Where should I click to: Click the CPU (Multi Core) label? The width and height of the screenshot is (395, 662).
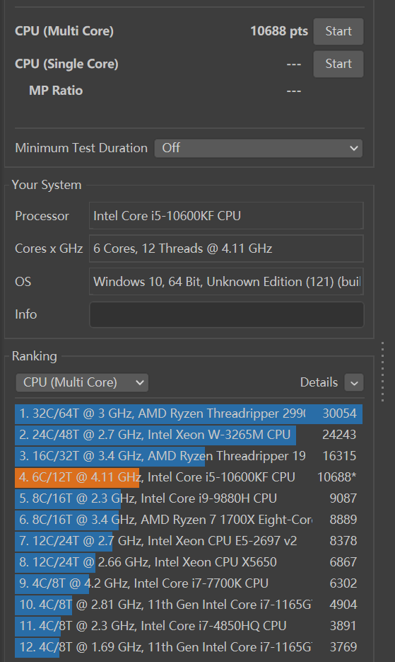(x=64, y=31)
